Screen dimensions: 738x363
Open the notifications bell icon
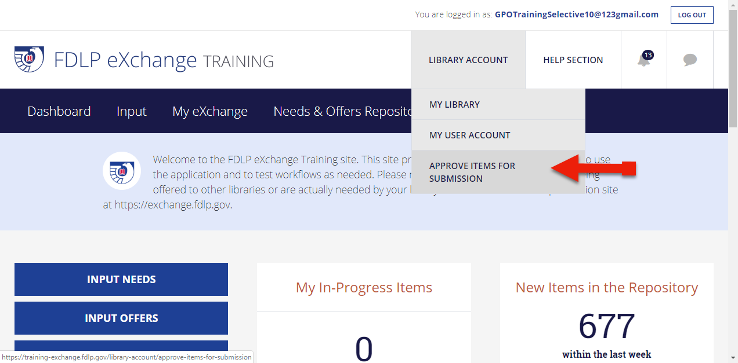coord(644,60)
